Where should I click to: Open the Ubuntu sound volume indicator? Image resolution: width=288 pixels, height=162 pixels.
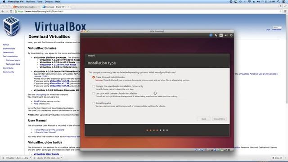(x=226, y=35)
